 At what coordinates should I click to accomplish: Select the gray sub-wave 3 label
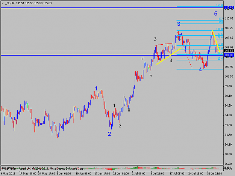coord(155,39)
